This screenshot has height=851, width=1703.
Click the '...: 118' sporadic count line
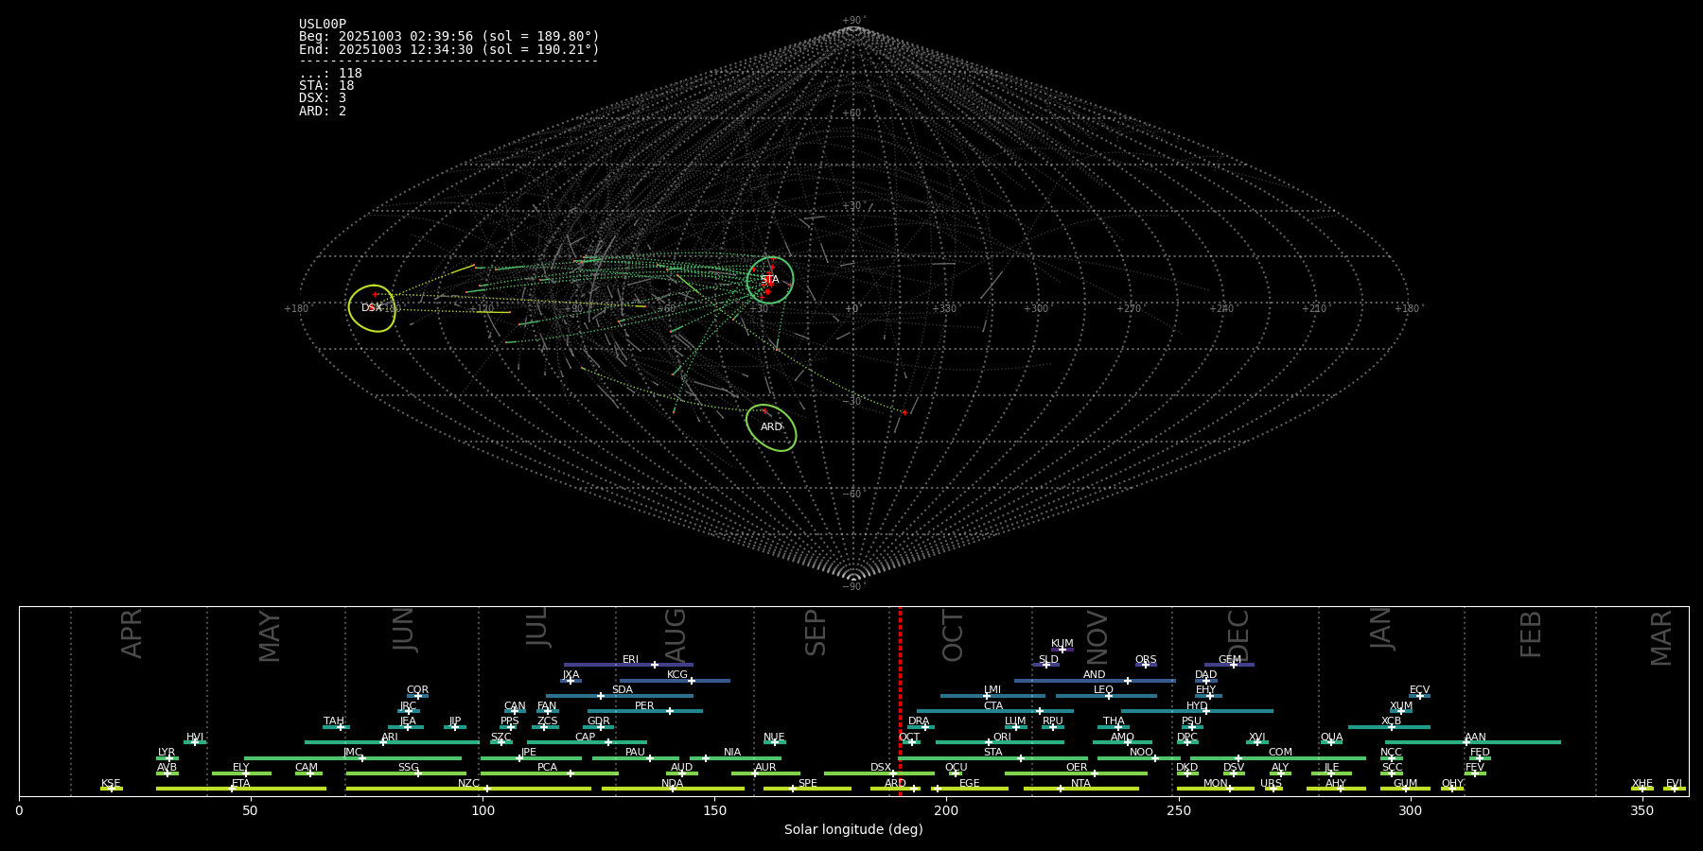[x=330, y=74]
